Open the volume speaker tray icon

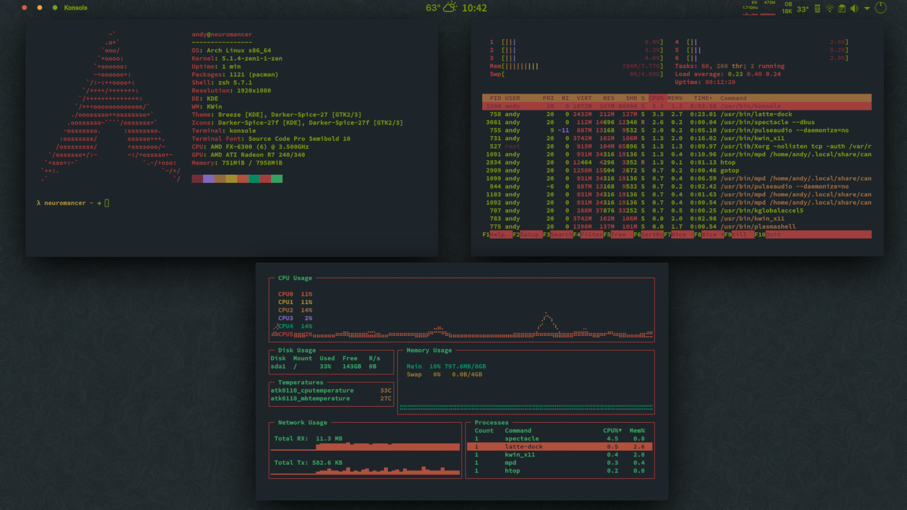coord(854,8)
